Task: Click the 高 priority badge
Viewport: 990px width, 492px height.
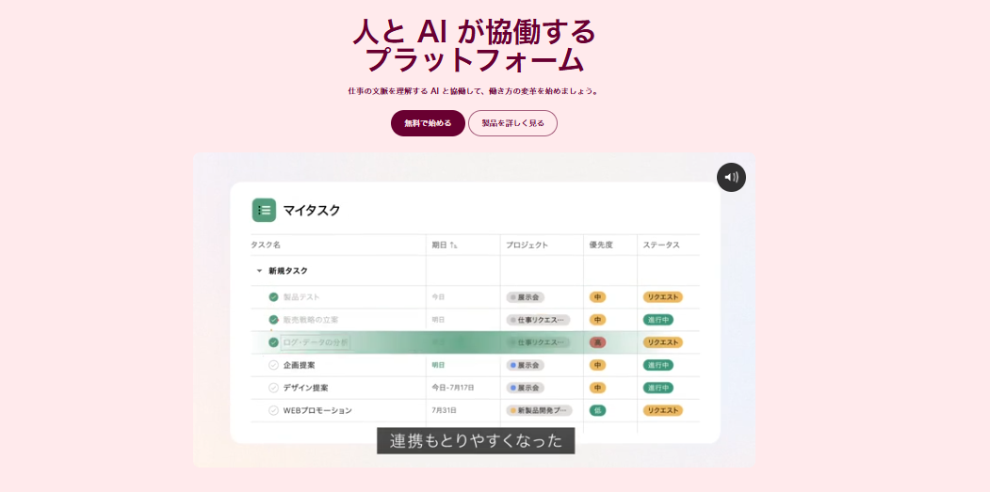Action: (597, 342)
